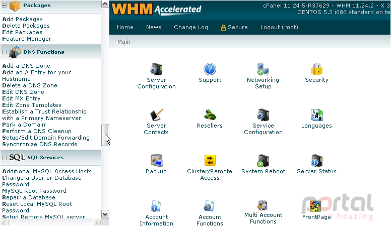Click the sidebar vertical scrollbar thumb

coord(105,135)
